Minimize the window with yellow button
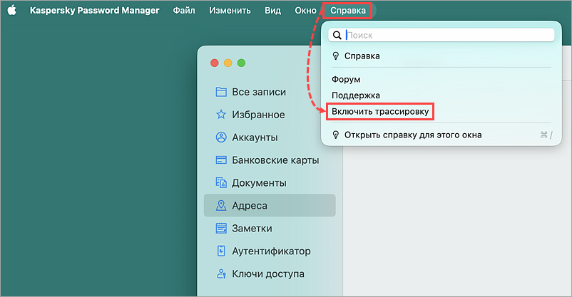Image resolution: width=572 pixels, height=297 pixels. (228, 63)
